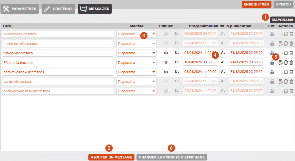The height and width of the screenshot is (161, 295).
Task: Publish the Villecresnes en fêtes message
Action: point(166,34)
